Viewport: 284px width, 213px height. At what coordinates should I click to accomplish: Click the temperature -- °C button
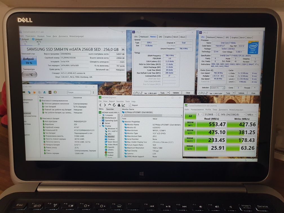[30, 75]
